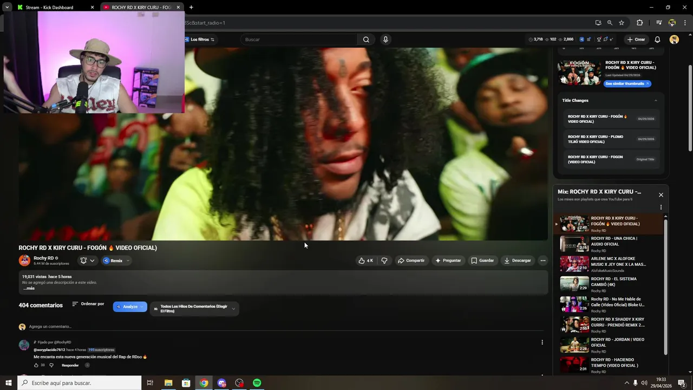Open Ordenar por sort menu
This screenshot has height=390, width=693.
pyautogui.click(x=88, y=304)
